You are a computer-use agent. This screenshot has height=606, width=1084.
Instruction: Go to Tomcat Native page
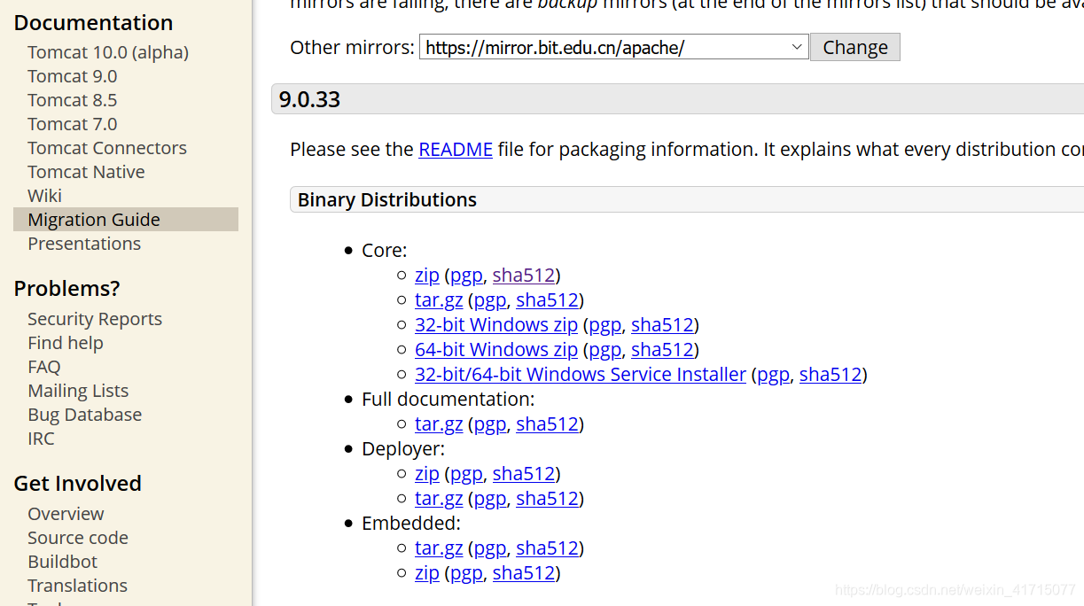pos(86,172)
